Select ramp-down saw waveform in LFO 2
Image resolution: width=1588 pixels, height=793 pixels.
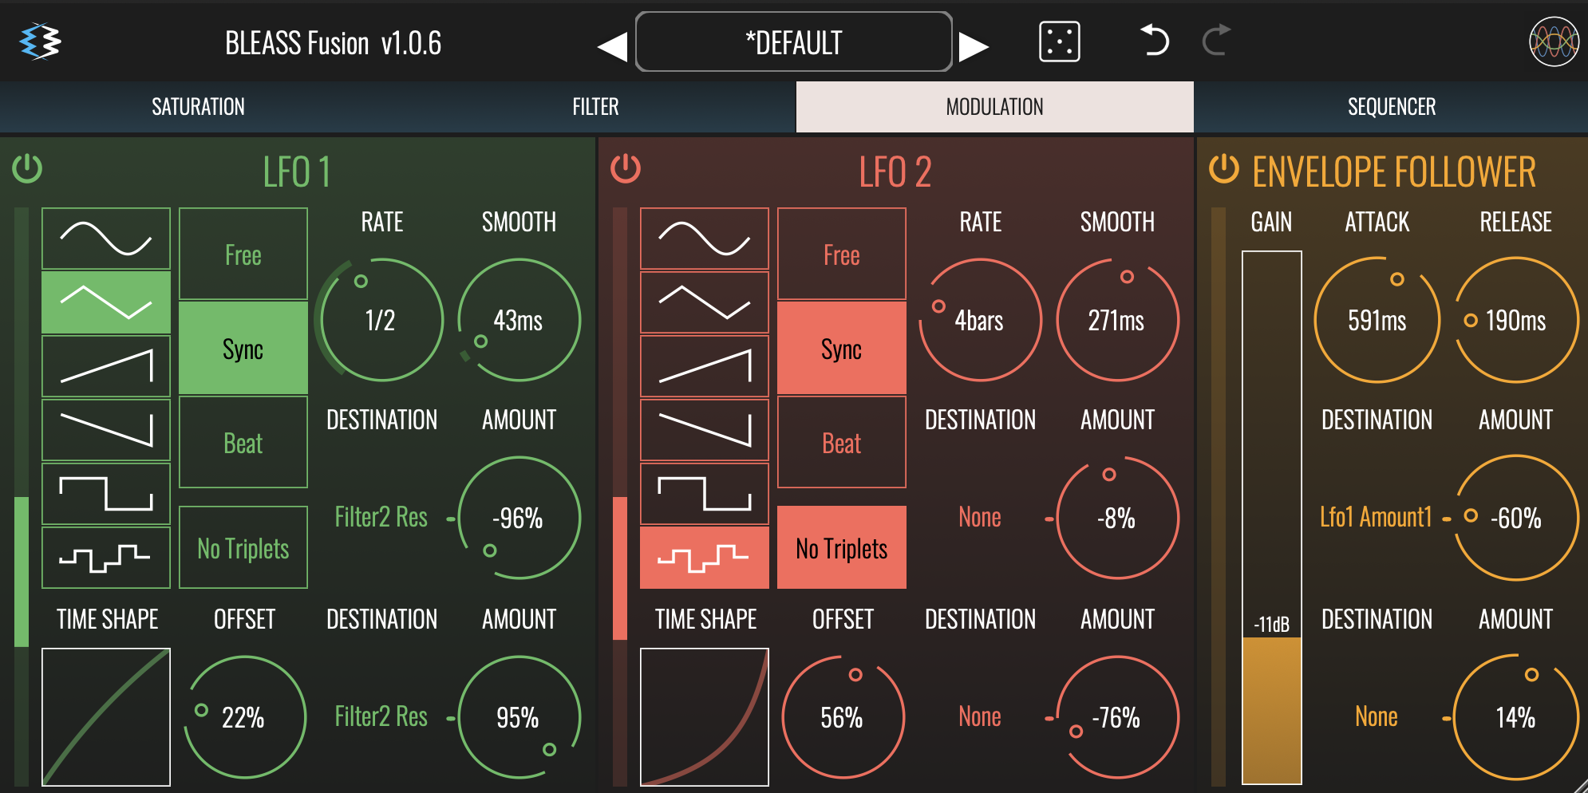[x=705, y=430]
